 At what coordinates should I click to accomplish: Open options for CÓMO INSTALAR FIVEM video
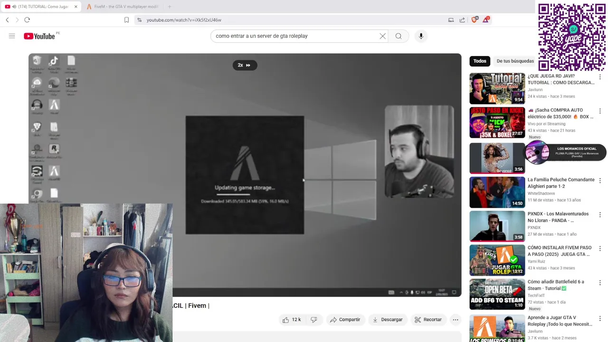[600, 249]
